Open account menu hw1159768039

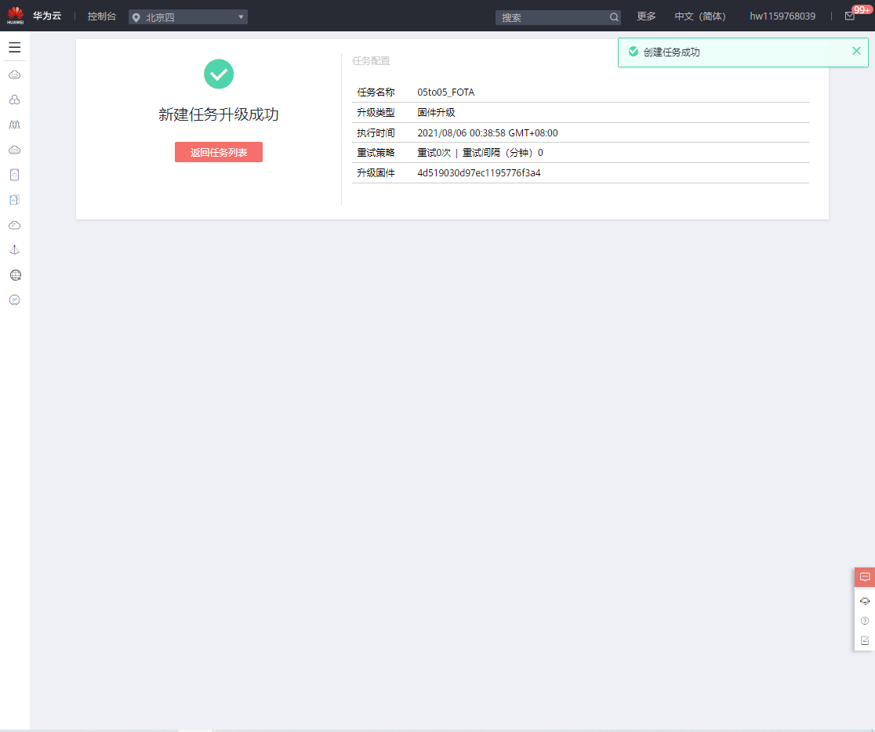tap(782, 16)
